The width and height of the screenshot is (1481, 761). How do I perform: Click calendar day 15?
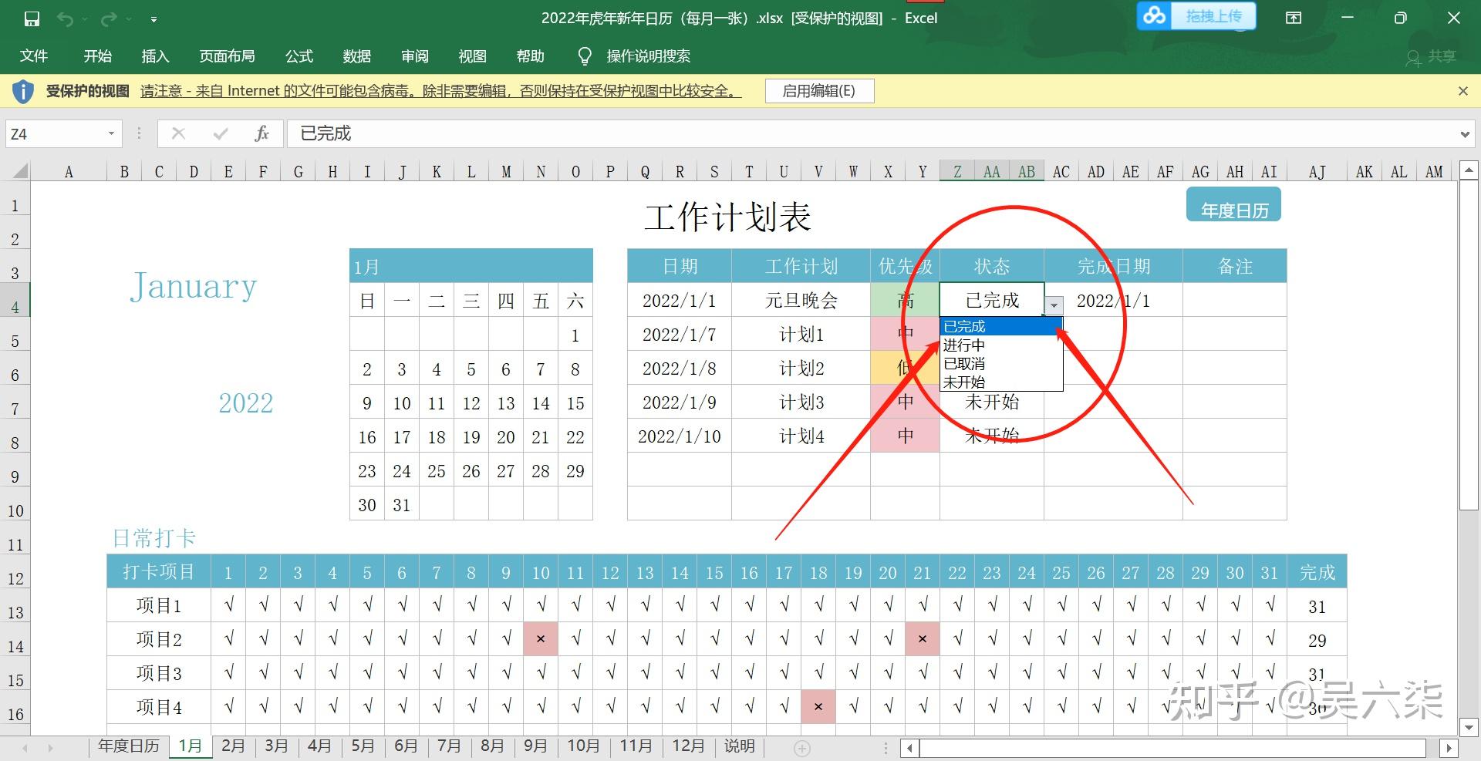[x=575, y=403]
